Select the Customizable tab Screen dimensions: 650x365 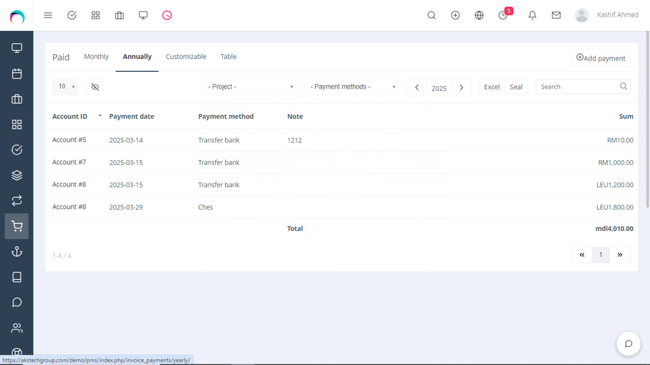point(186,57)
